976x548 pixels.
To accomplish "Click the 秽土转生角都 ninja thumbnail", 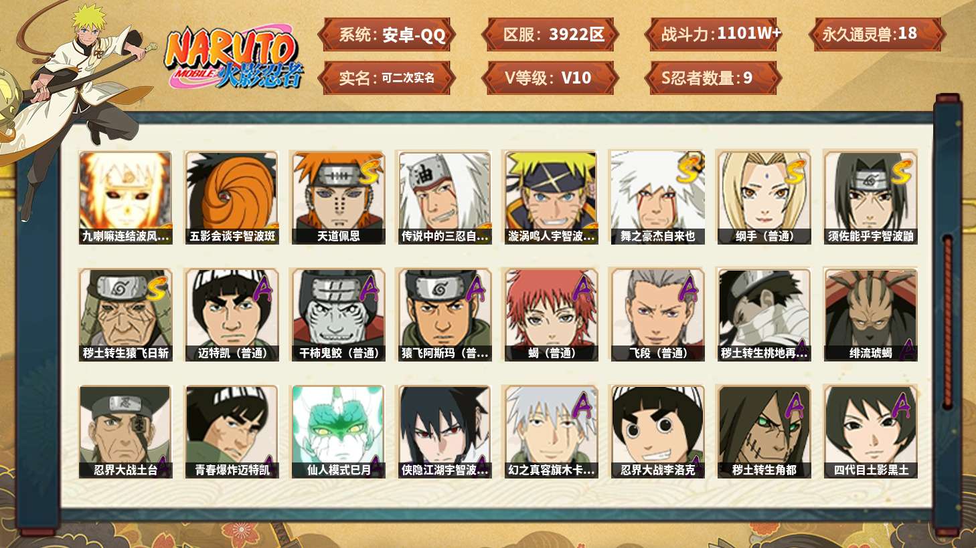I will [764, 432].
